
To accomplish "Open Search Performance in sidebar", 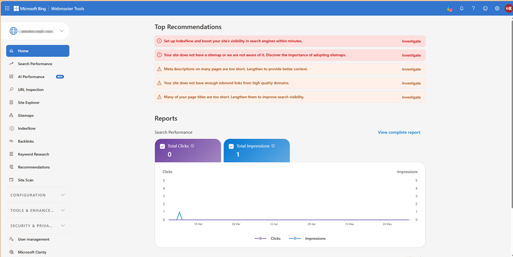I will click(37, 64).
